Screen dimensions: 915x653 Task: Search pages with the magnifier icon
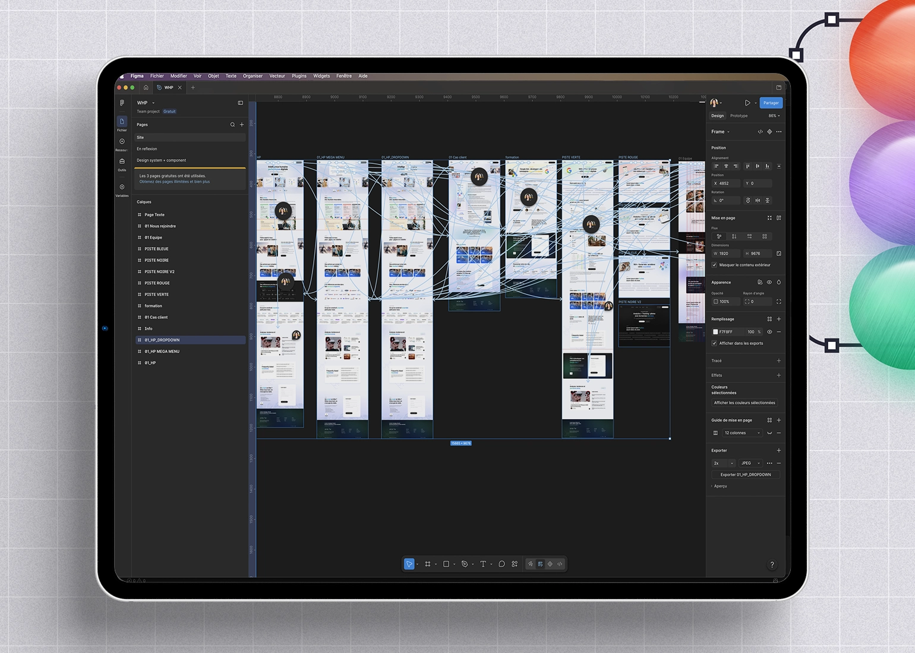232,125
